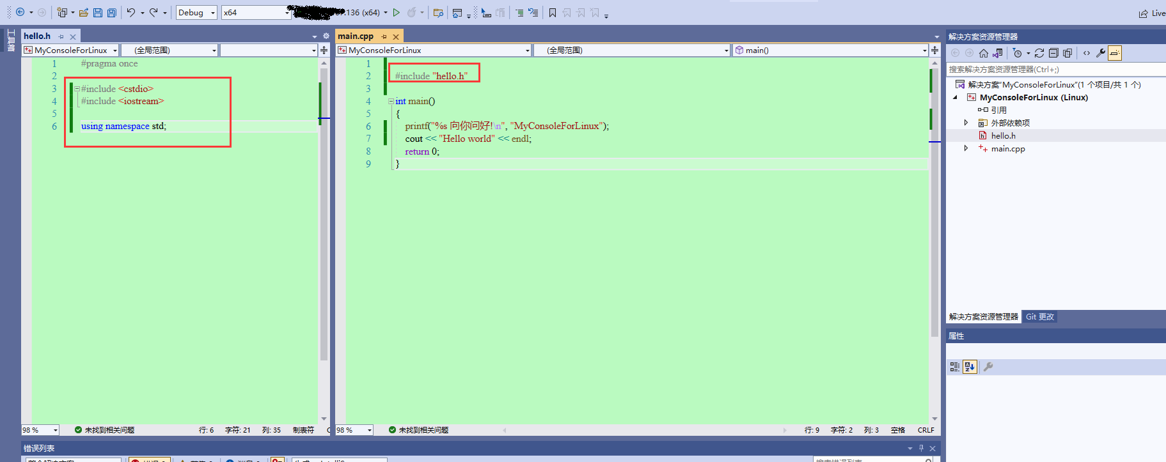Viewport: 1166px width, 462px height.
Task: Click the Show All Files icon in Solution Explorer
Action: 1068,53
